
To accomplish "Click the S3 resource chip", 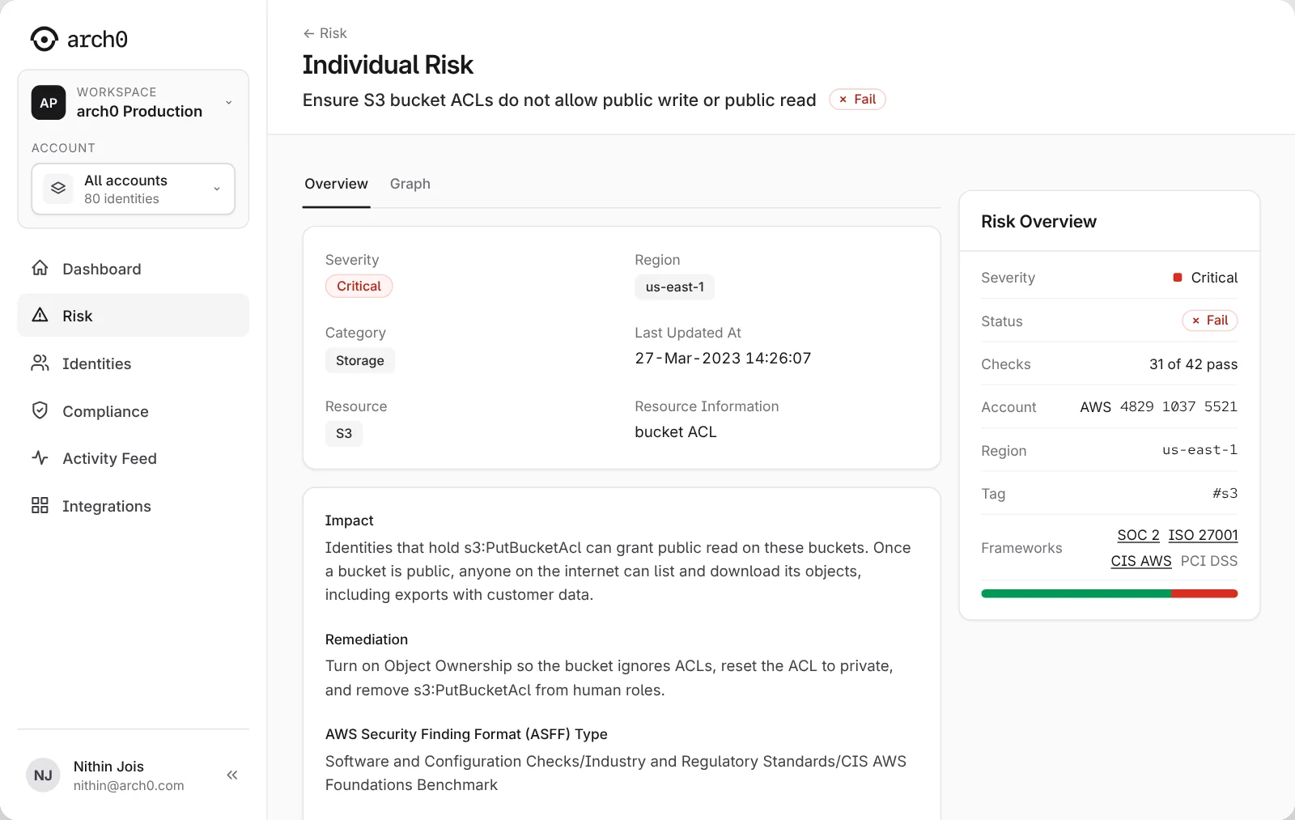I will [x=344, y=433].
